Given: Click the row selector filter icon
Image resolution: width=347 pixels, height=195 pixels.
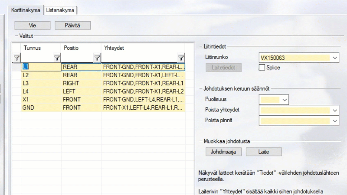Looking at the screenshot, I should point(16,58).
